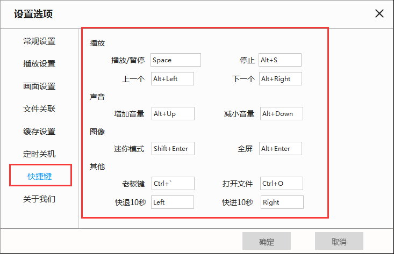Select the 下一个 Alt+Right field

(281, 79)
